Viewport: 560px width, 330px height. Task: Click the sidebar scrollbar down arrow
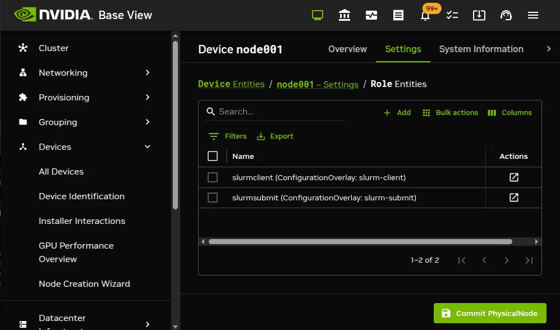(x=175, y=327)
